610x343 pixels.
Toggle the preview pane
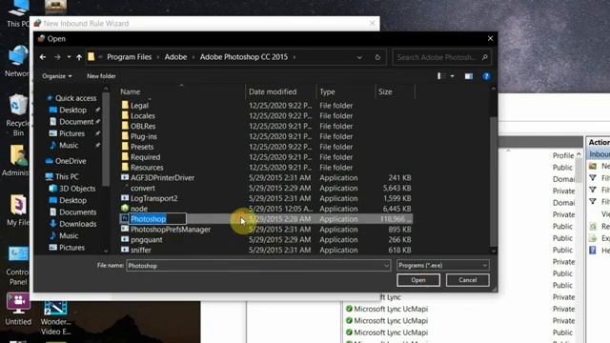[x=469, y=76]
